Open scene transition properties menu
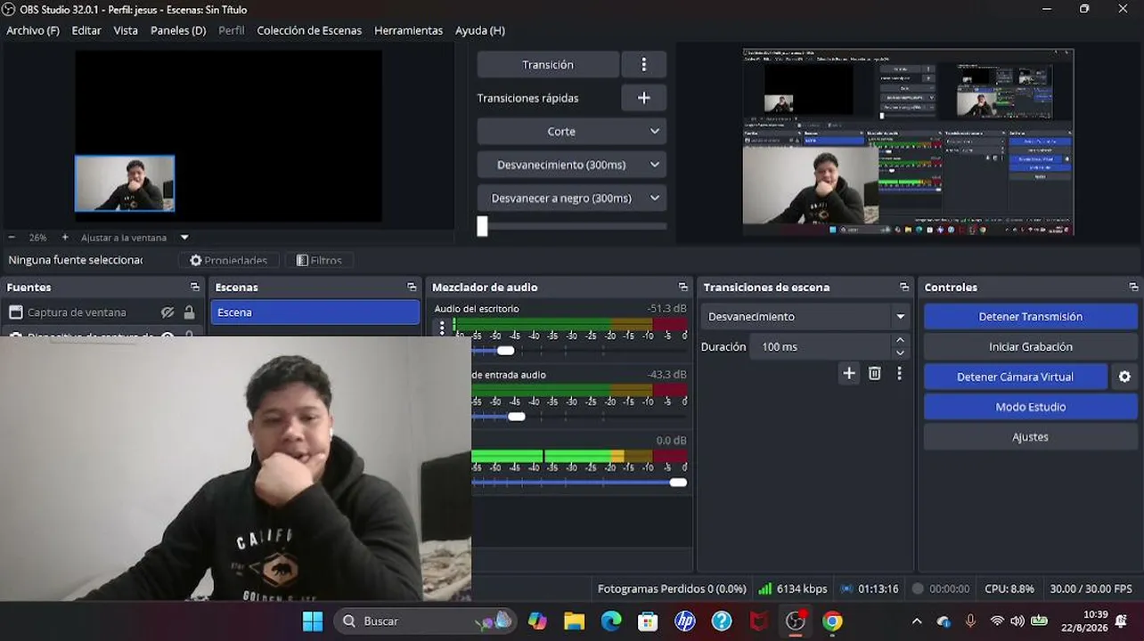This screenshot has width=1144, height=641. click(x=899, y=374)
